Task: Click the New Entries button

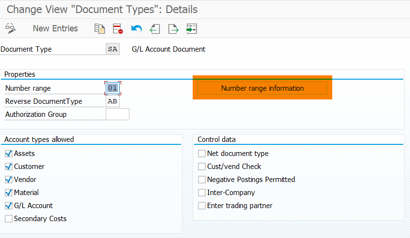Action: pos(55,28)
